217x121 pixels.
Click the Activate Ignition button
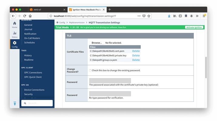coord(194,27)
